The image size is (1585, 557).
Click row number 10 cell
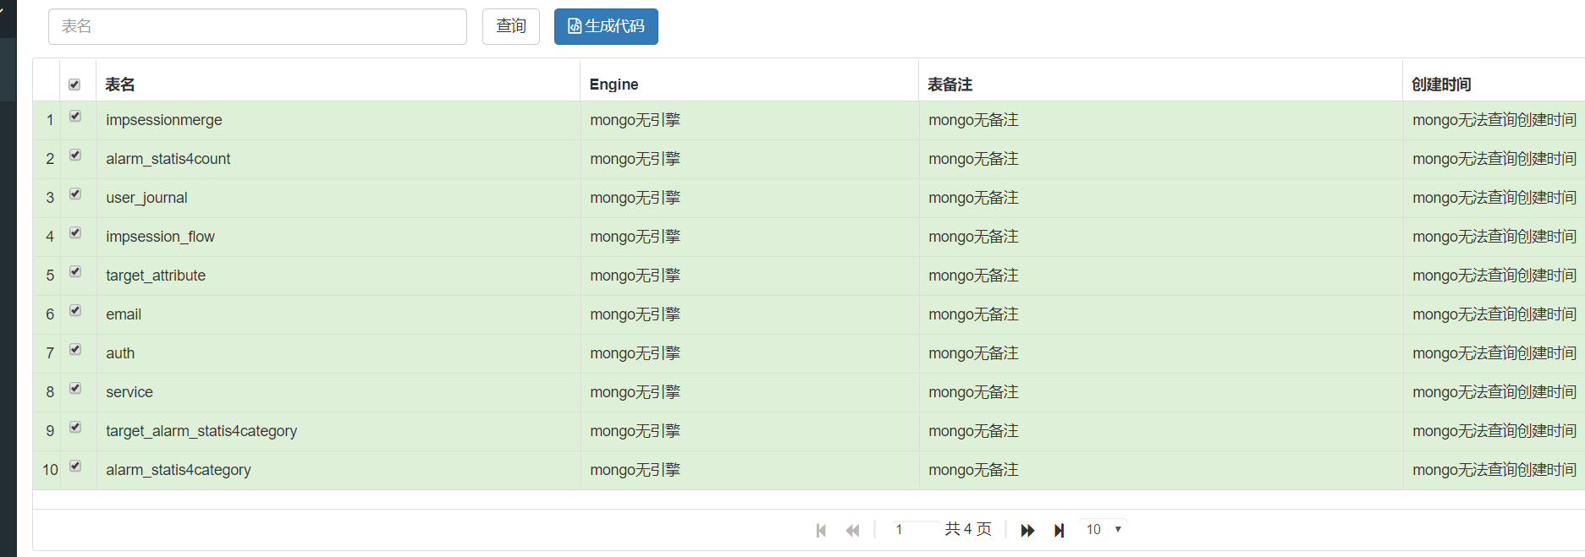[50, 470]
